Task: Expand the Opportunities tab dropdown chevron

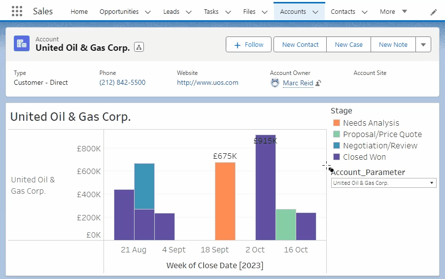Action: pyautogui.click(x=148, y=12)
